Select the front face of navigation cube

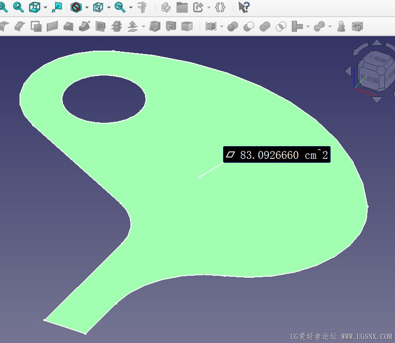[369, 79]
